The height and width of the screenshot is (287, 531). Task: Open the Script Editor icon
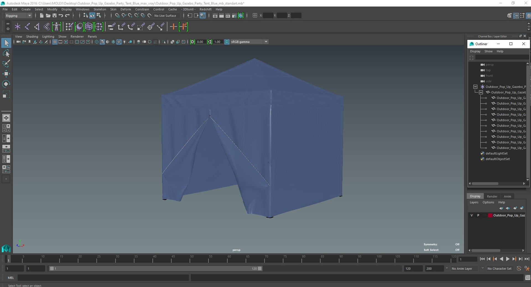tap(528, 278)
